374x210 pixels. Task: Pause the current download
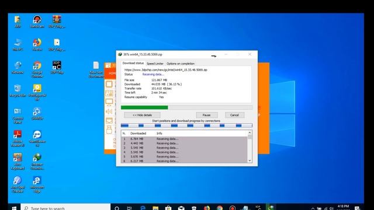point(206,115)
